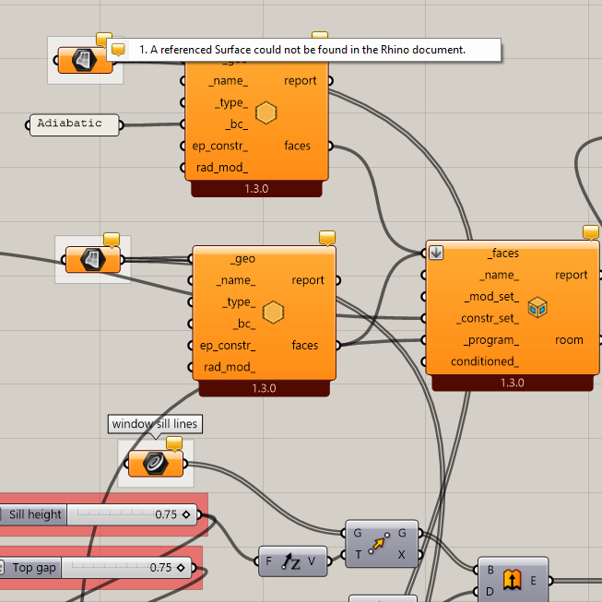Click the hexagon icon of the top HB Face component
The height and width of the screenshot is (602, 602).
(266, 112)
